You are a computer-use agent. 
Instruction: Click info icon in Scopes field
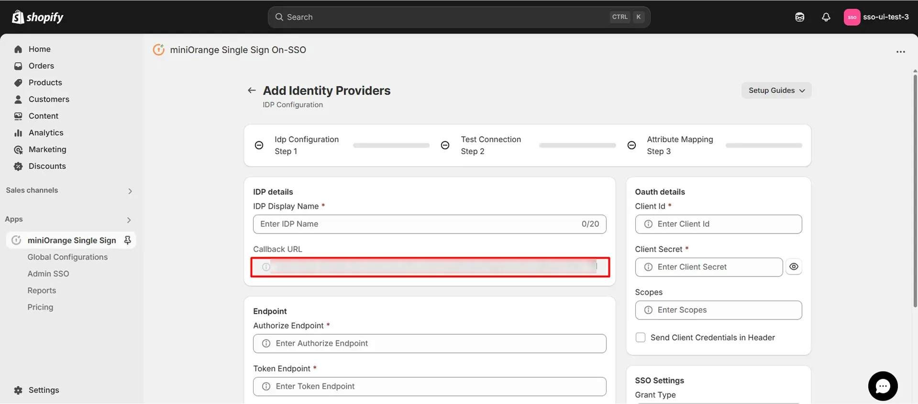(x=648, y=310)
